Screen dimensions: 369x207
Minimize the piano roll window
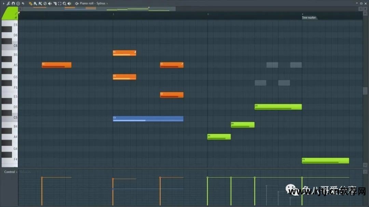pos(357,3)
